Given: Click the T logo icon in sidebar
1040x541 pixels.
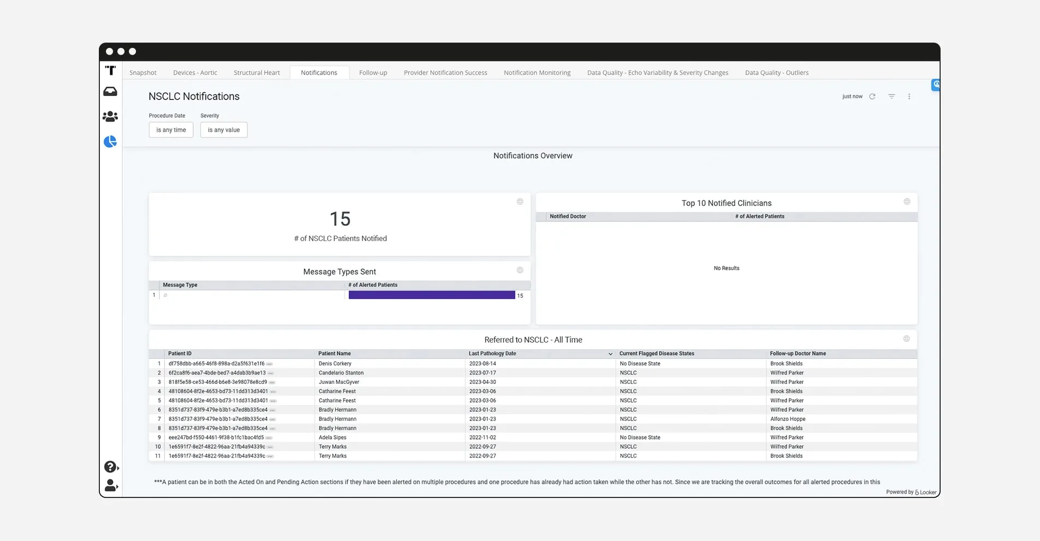Looking at the screenshot, I should pyautogui.click(x=110, y=70).
